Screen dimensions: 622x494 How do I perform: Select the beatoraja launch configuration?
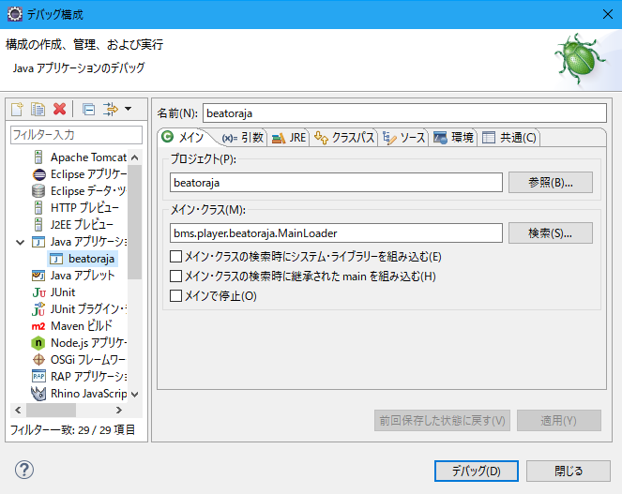click(83, 259)
